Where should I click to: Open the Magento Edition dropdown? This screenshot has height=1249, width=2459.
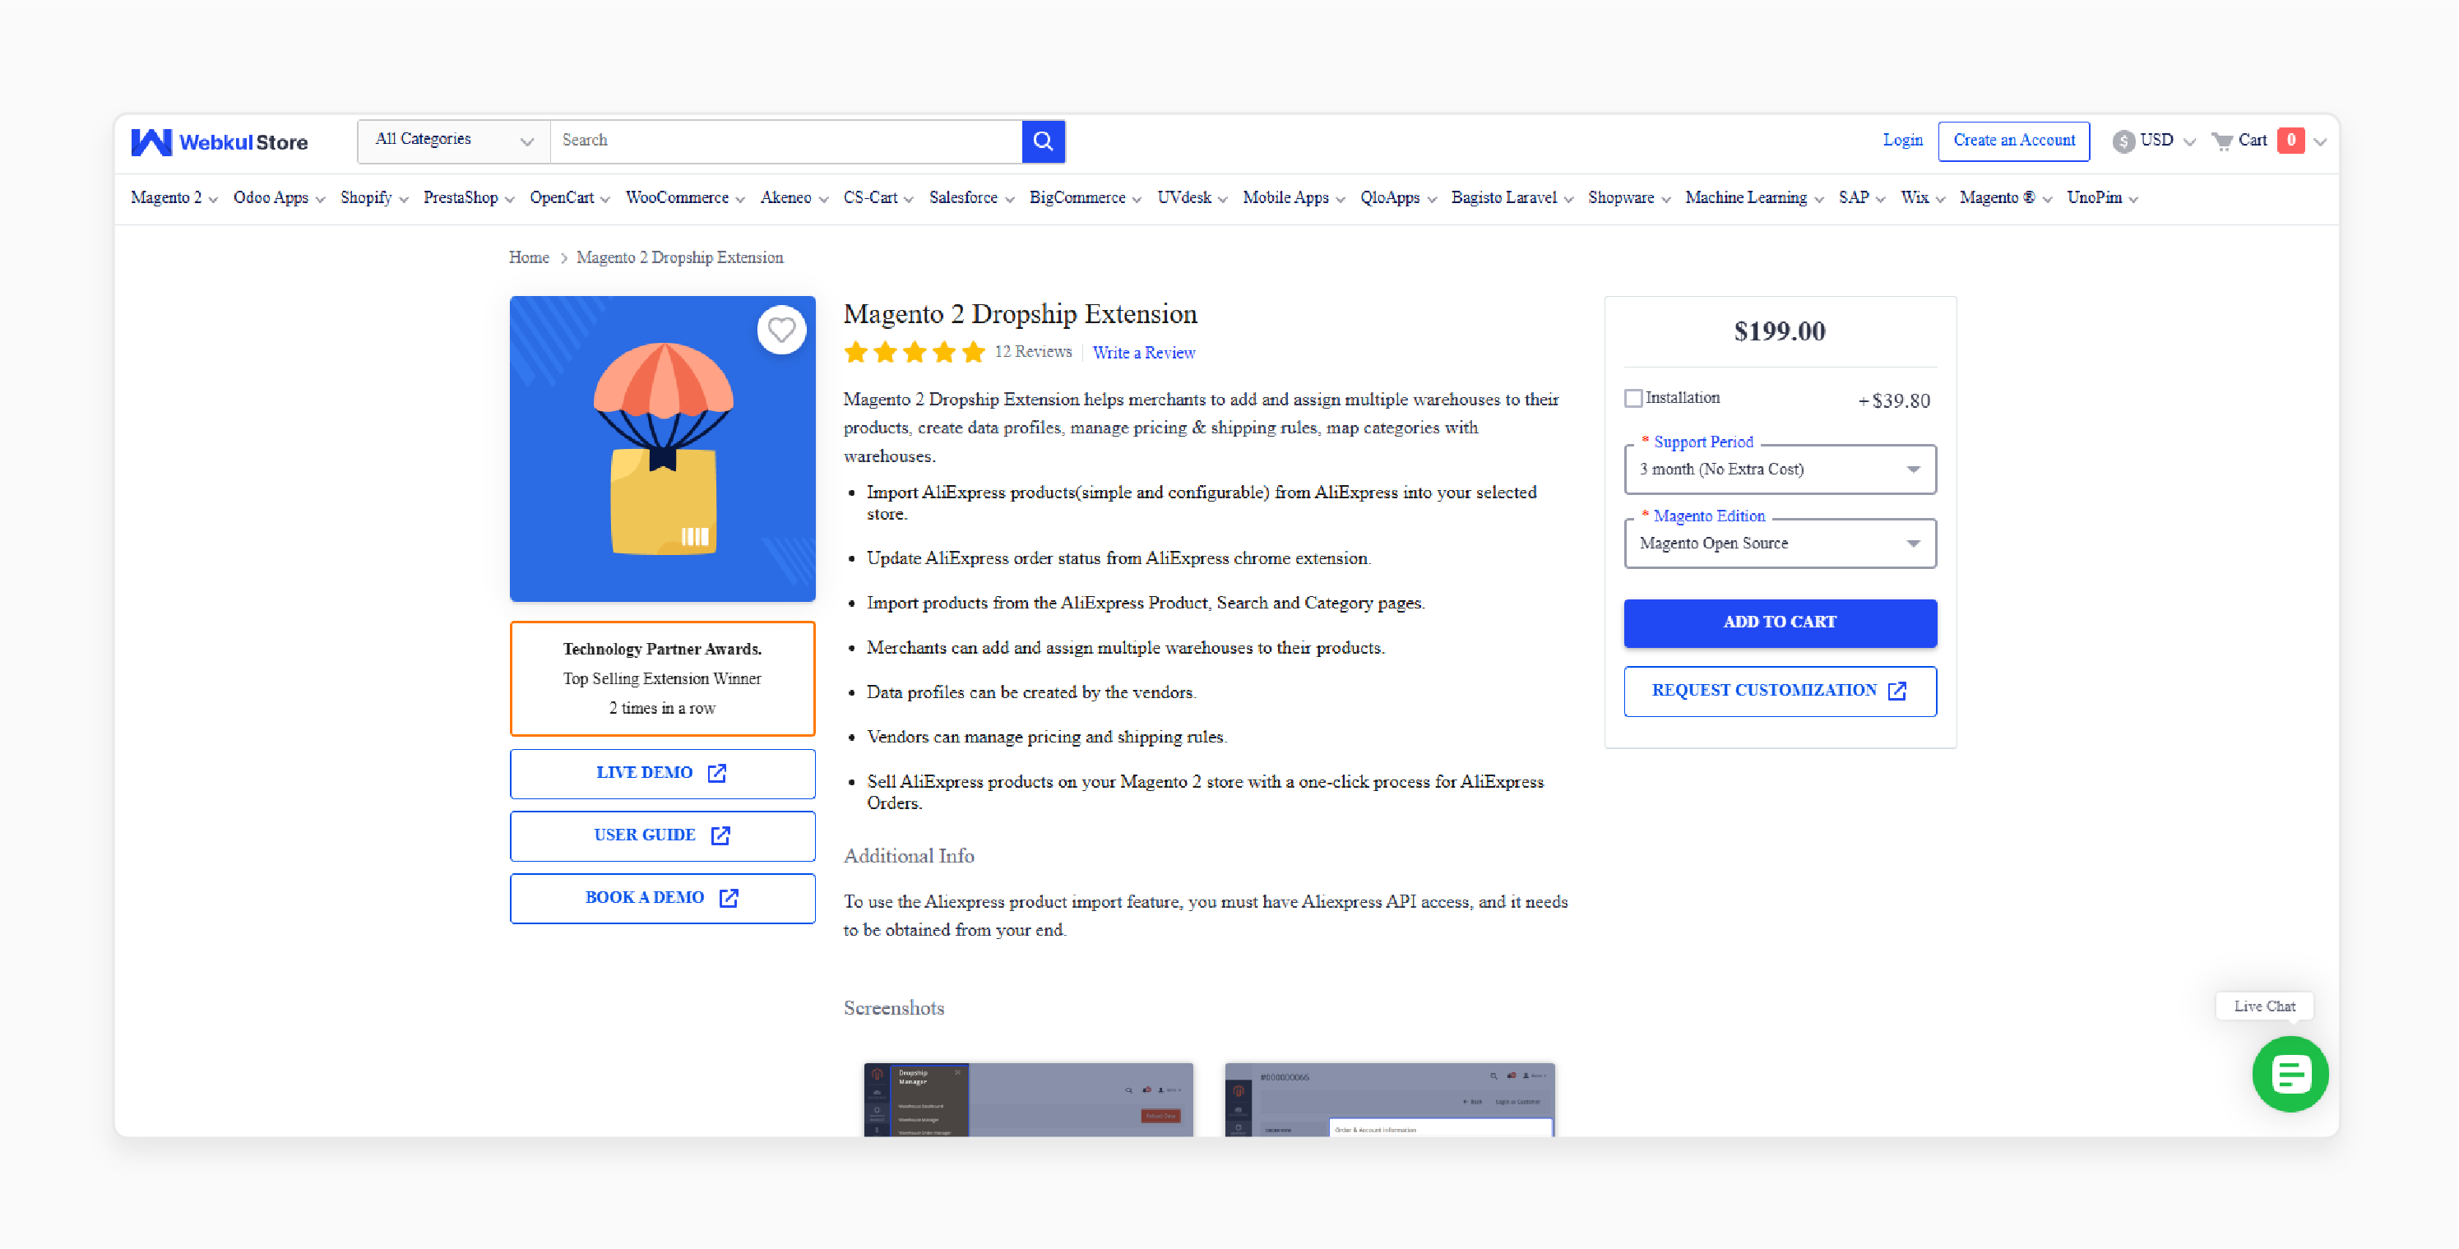click(1780, 544)
